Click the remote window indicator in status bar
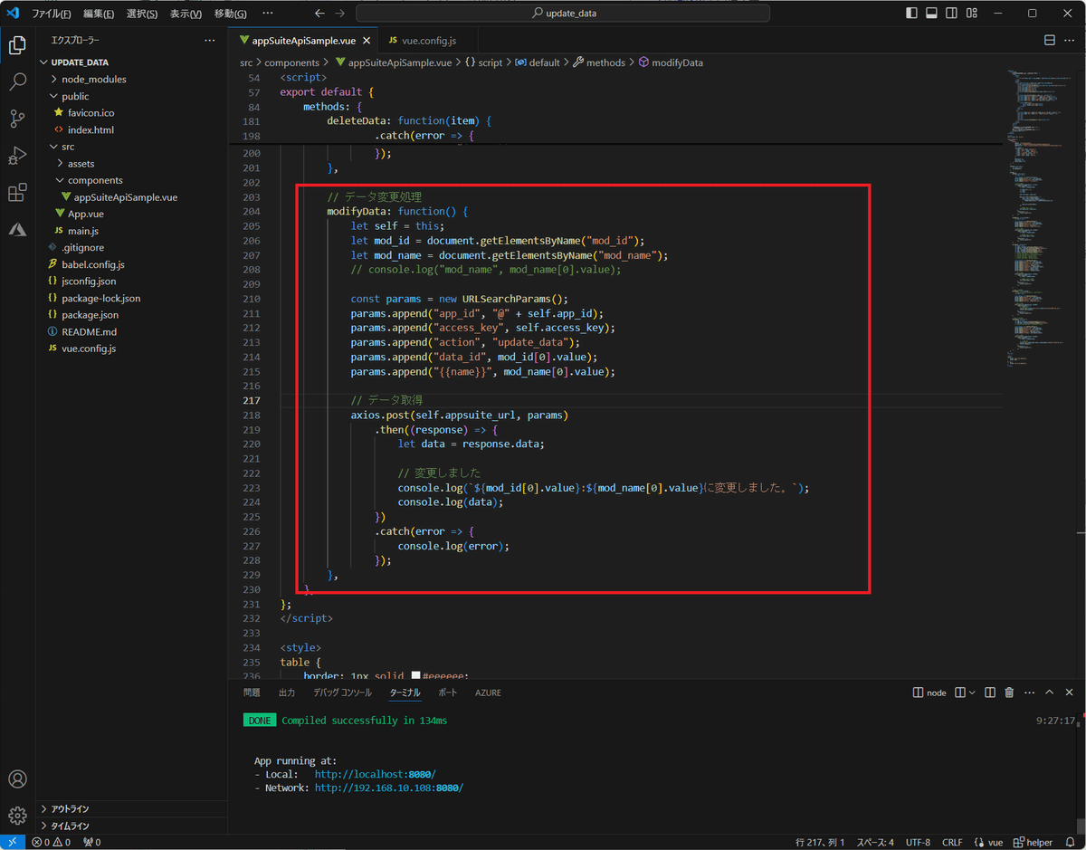Viewport: 1086px width, 850px height. [12, 842]
